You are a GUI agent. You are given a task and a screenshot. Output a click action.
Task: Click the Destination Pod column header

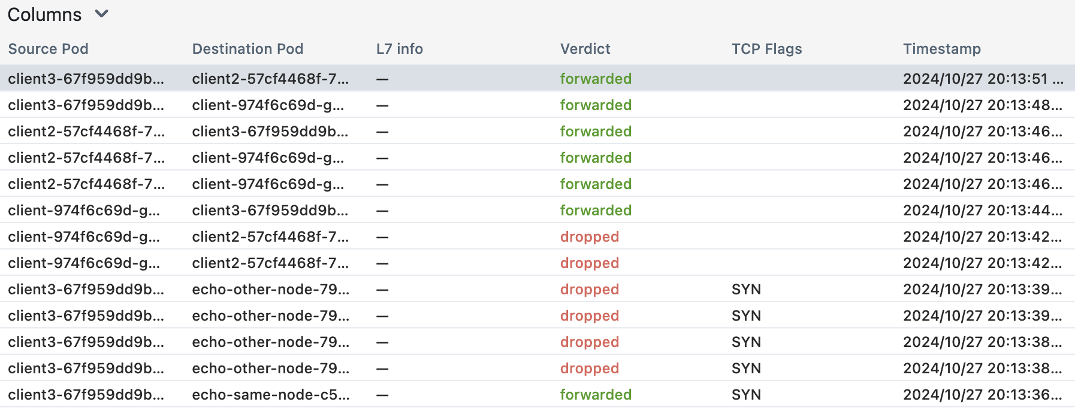point(247,49)
